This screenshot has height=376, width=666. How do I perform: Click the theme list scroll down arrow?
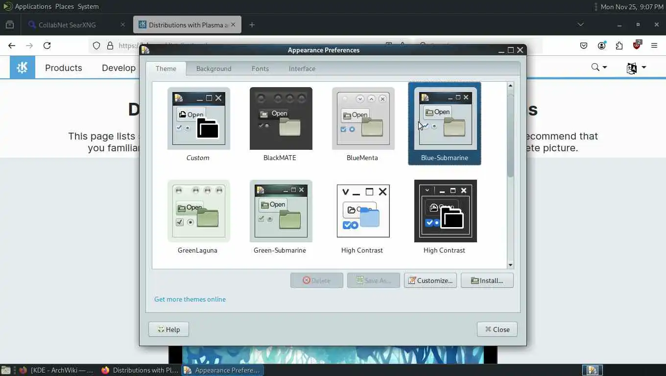click(x=510, y=265)
